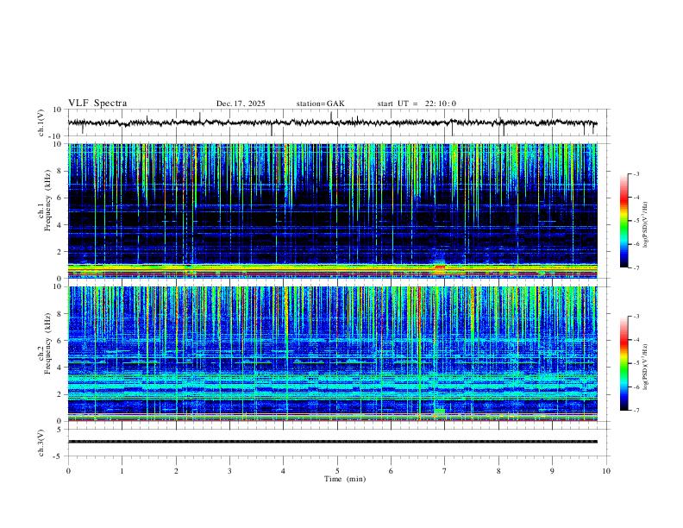This screenshot has height=528, width=683.
Task: Click the time axis tick label "0"
Action: point(68,471)
